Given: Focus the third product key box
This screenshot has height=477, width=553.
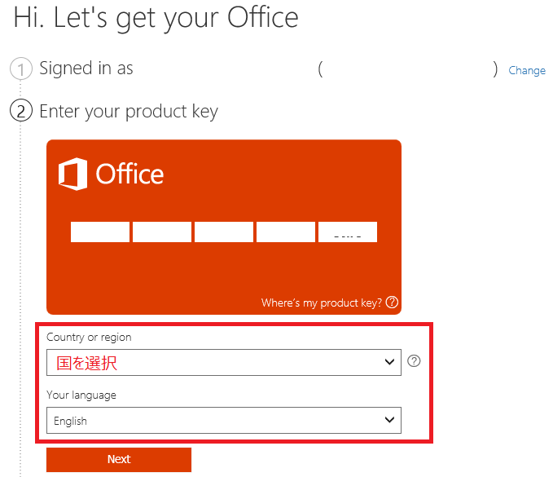Looking at the screenshot, I should click(x=224, y=232).
